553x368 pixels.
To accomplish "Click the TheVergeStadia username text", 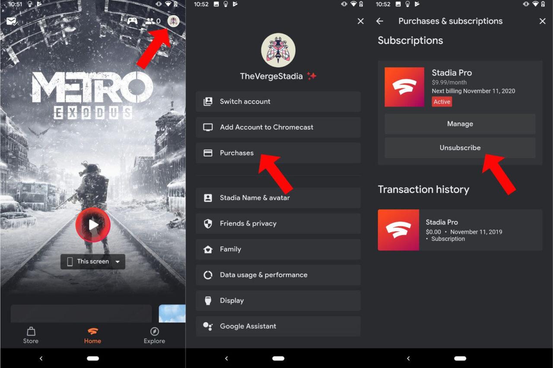I will coord(272,76).
